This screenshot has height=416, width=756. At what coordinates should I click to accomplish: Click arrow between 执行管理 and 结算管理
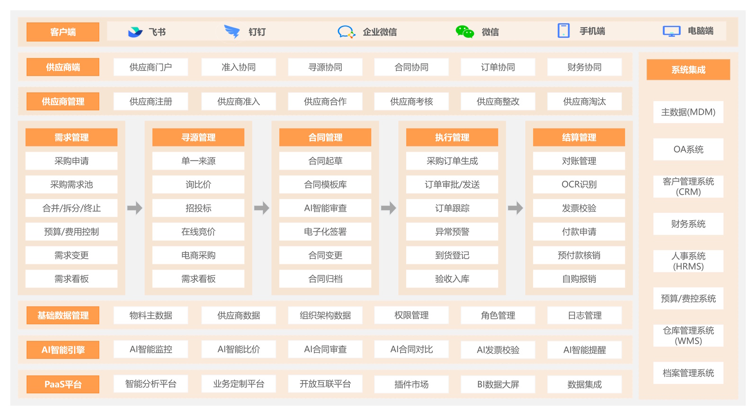pos(516,208)
